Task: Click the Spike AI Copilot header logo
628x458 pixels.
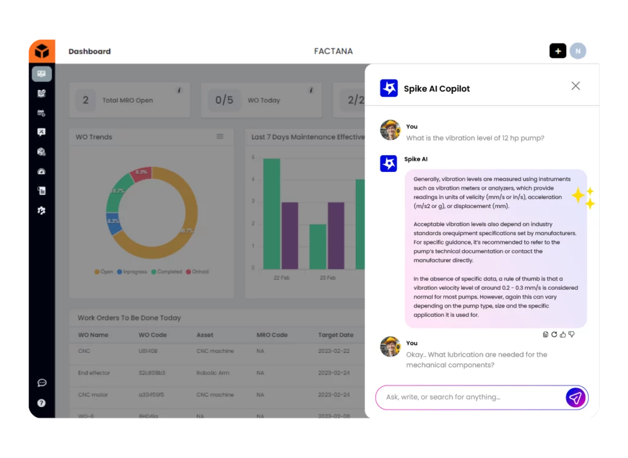Action: tap(389, 88)
